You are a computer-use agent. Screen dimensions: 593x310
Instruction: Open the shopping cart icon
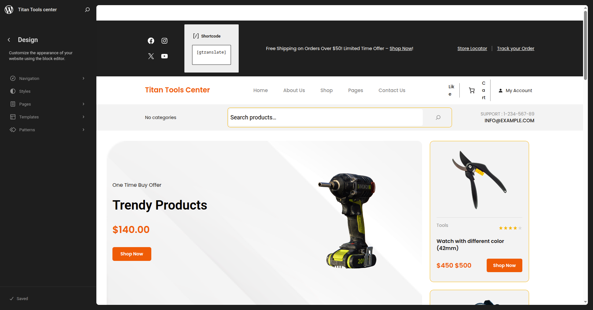(472, 90)
